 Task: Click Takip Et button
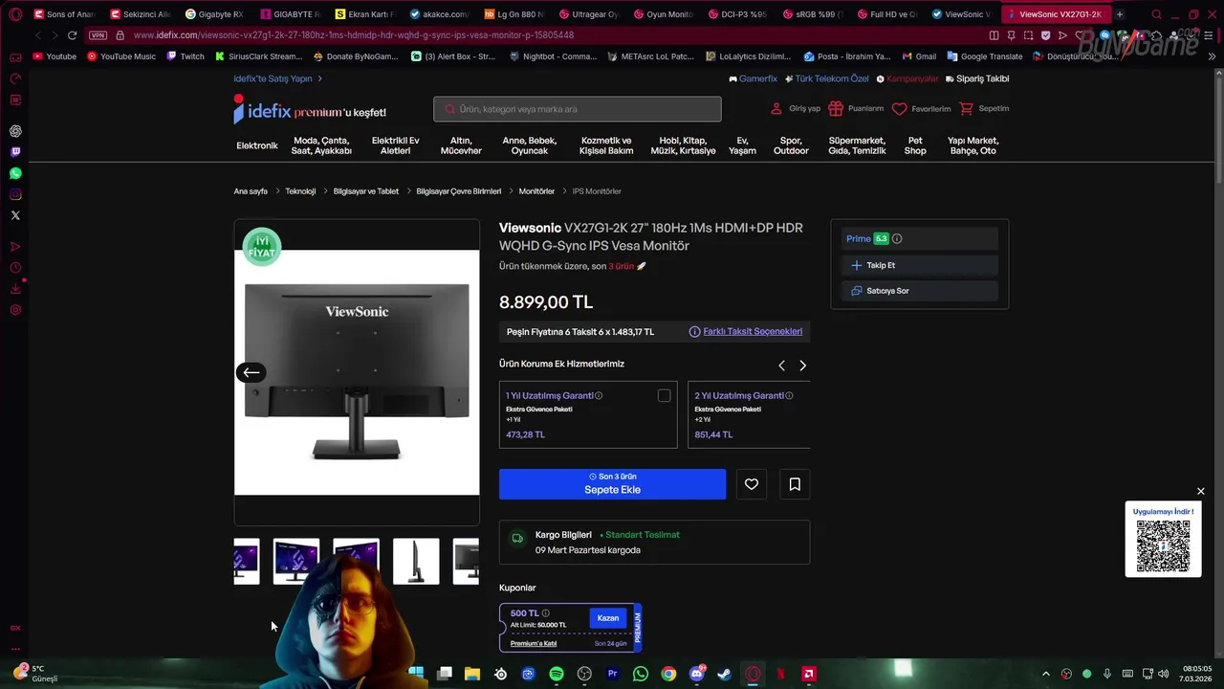coord(919,265)
